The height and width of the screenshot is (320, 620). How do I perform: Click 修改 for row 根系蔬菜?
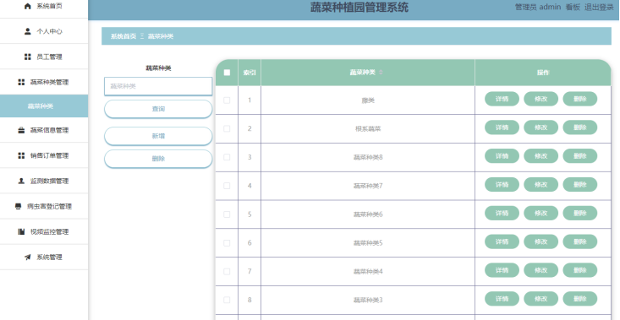(541, 127)
